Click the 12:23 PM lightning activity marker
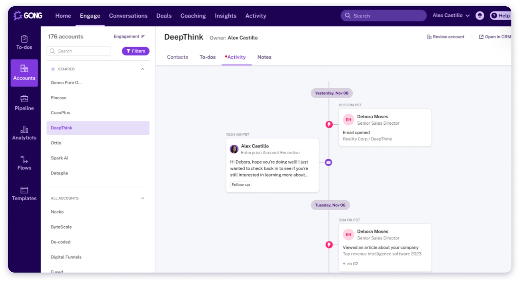The height and width of the screenshot is (282, 519). [x=329, y=124]
